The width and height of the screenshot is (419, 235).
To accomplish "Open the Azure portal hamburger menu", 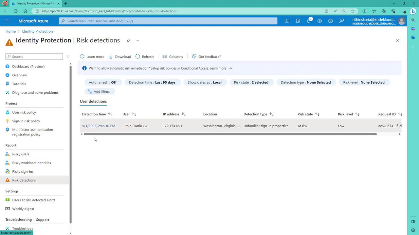I will coord(7,21).
